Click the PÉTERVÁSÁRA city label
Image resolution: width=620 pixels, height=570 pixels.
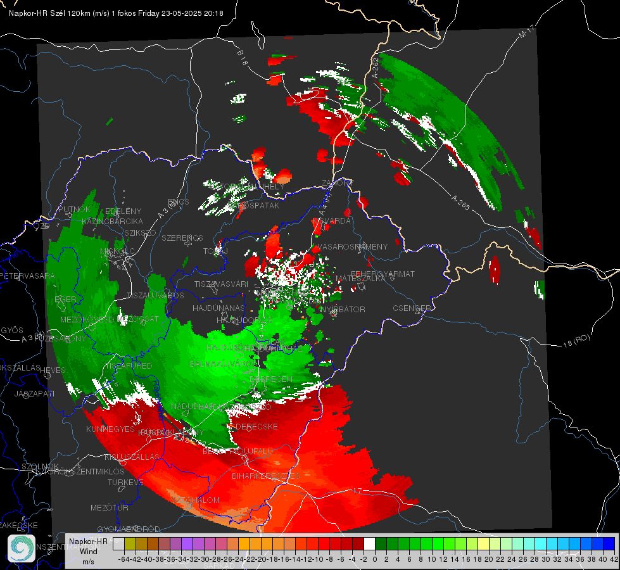pos(27,275)
